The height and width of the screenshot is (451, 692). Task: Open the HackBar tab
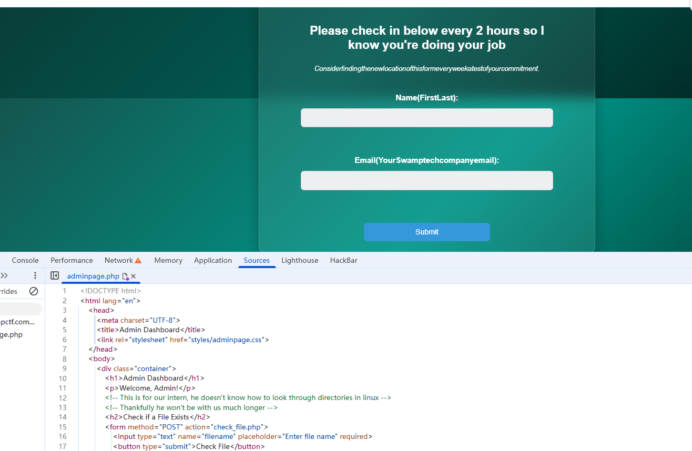[343, 260]
